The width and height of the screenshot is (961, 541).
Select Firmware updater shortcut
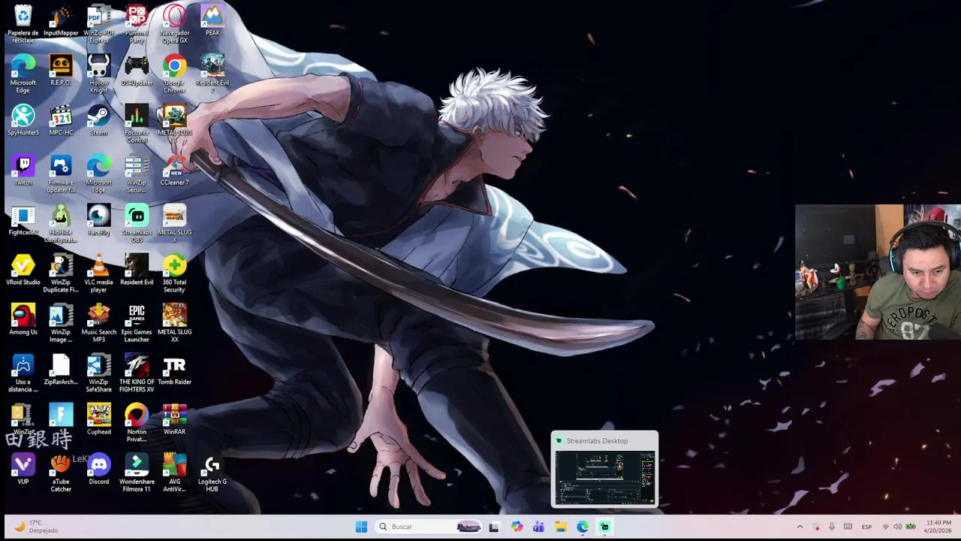click(x=61, y=174)
